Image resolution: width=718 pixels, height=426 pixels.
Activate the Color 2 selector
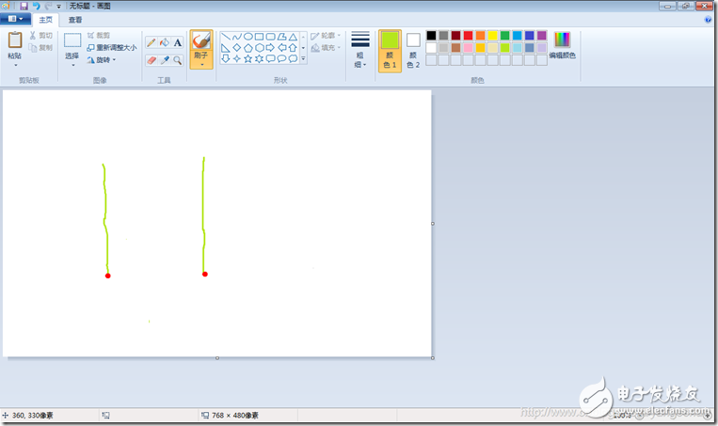[413, 51]
